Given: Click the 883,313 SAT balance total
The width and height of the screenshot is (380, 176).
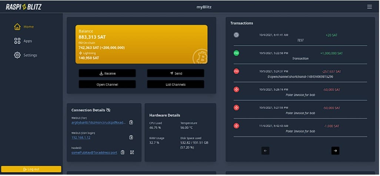Looking at the screenshot, I should click(92, 37).
